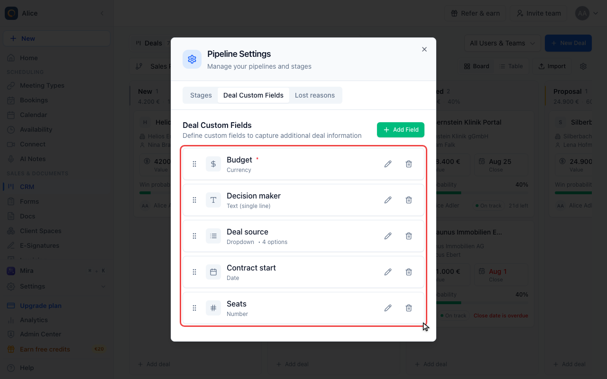Screen dimensions: 607x379
Task: Click the Deal source drag handle
Action: 194,236
